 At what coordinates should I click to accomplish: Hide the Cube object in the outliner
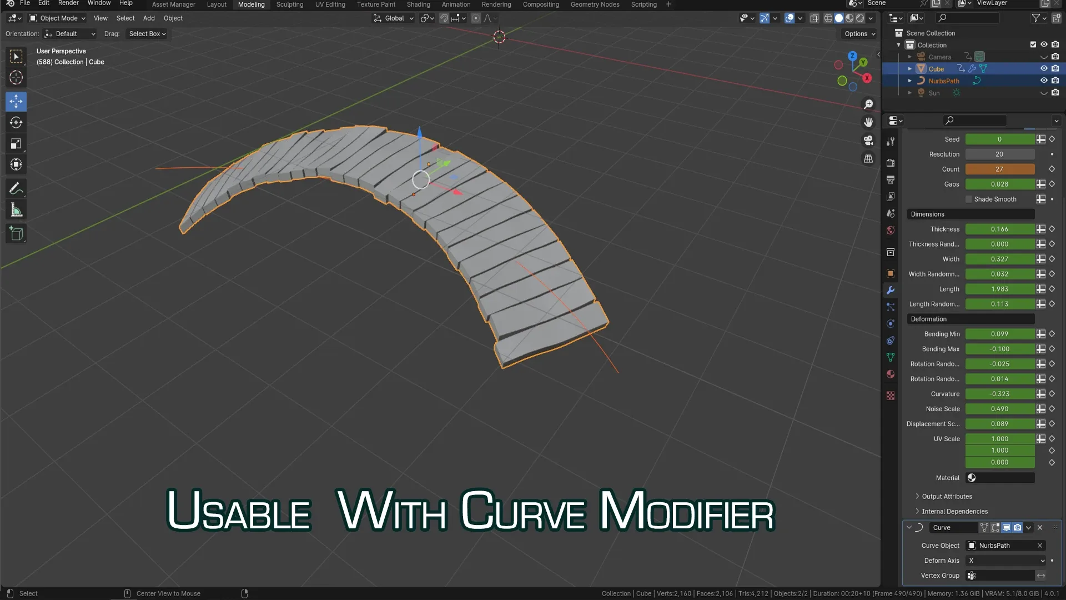click(x=1044, y=68)
